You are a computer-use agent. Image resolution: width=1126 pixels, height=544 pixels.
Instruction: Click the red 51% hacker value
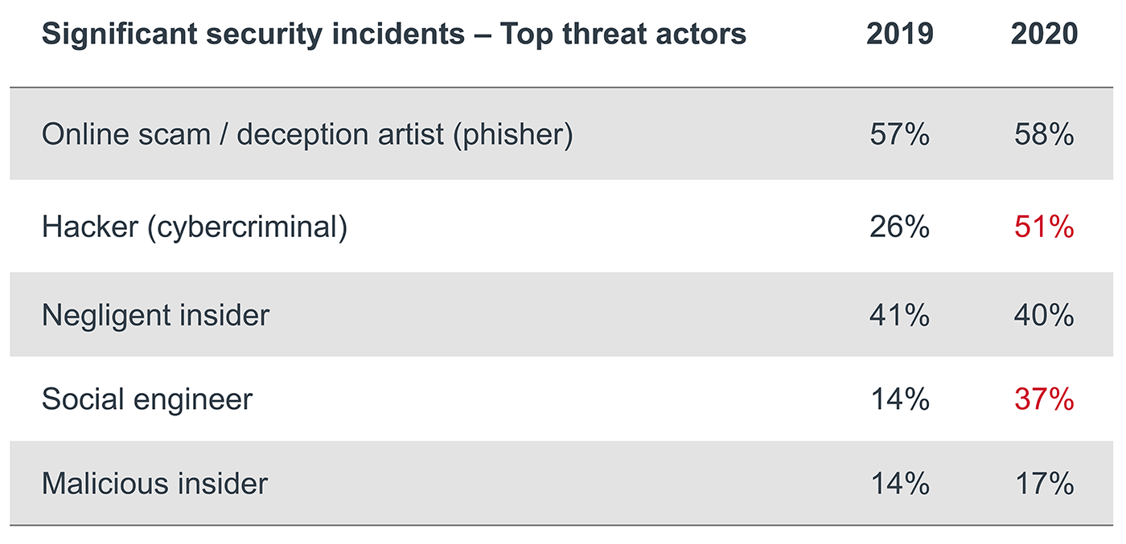click(1044, 227)
